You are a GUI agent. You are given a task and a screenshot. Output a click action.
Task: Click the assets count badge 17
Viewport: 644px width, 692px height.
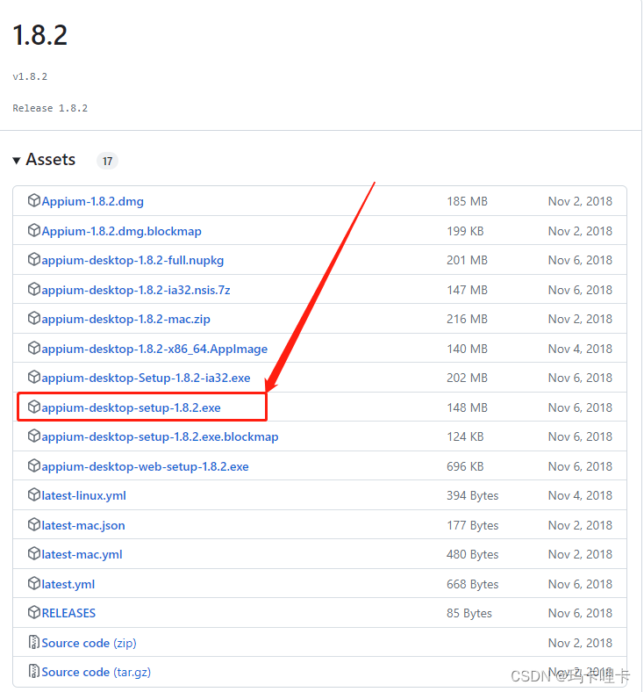[107, 161]
